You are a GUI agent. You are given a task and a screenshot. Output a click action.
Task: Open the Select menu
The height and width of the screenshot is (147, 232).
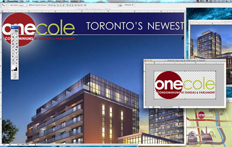coord(50,1)
